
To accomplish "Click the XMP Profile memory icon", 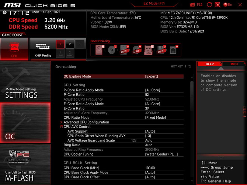I will click(x=43, y=47).
